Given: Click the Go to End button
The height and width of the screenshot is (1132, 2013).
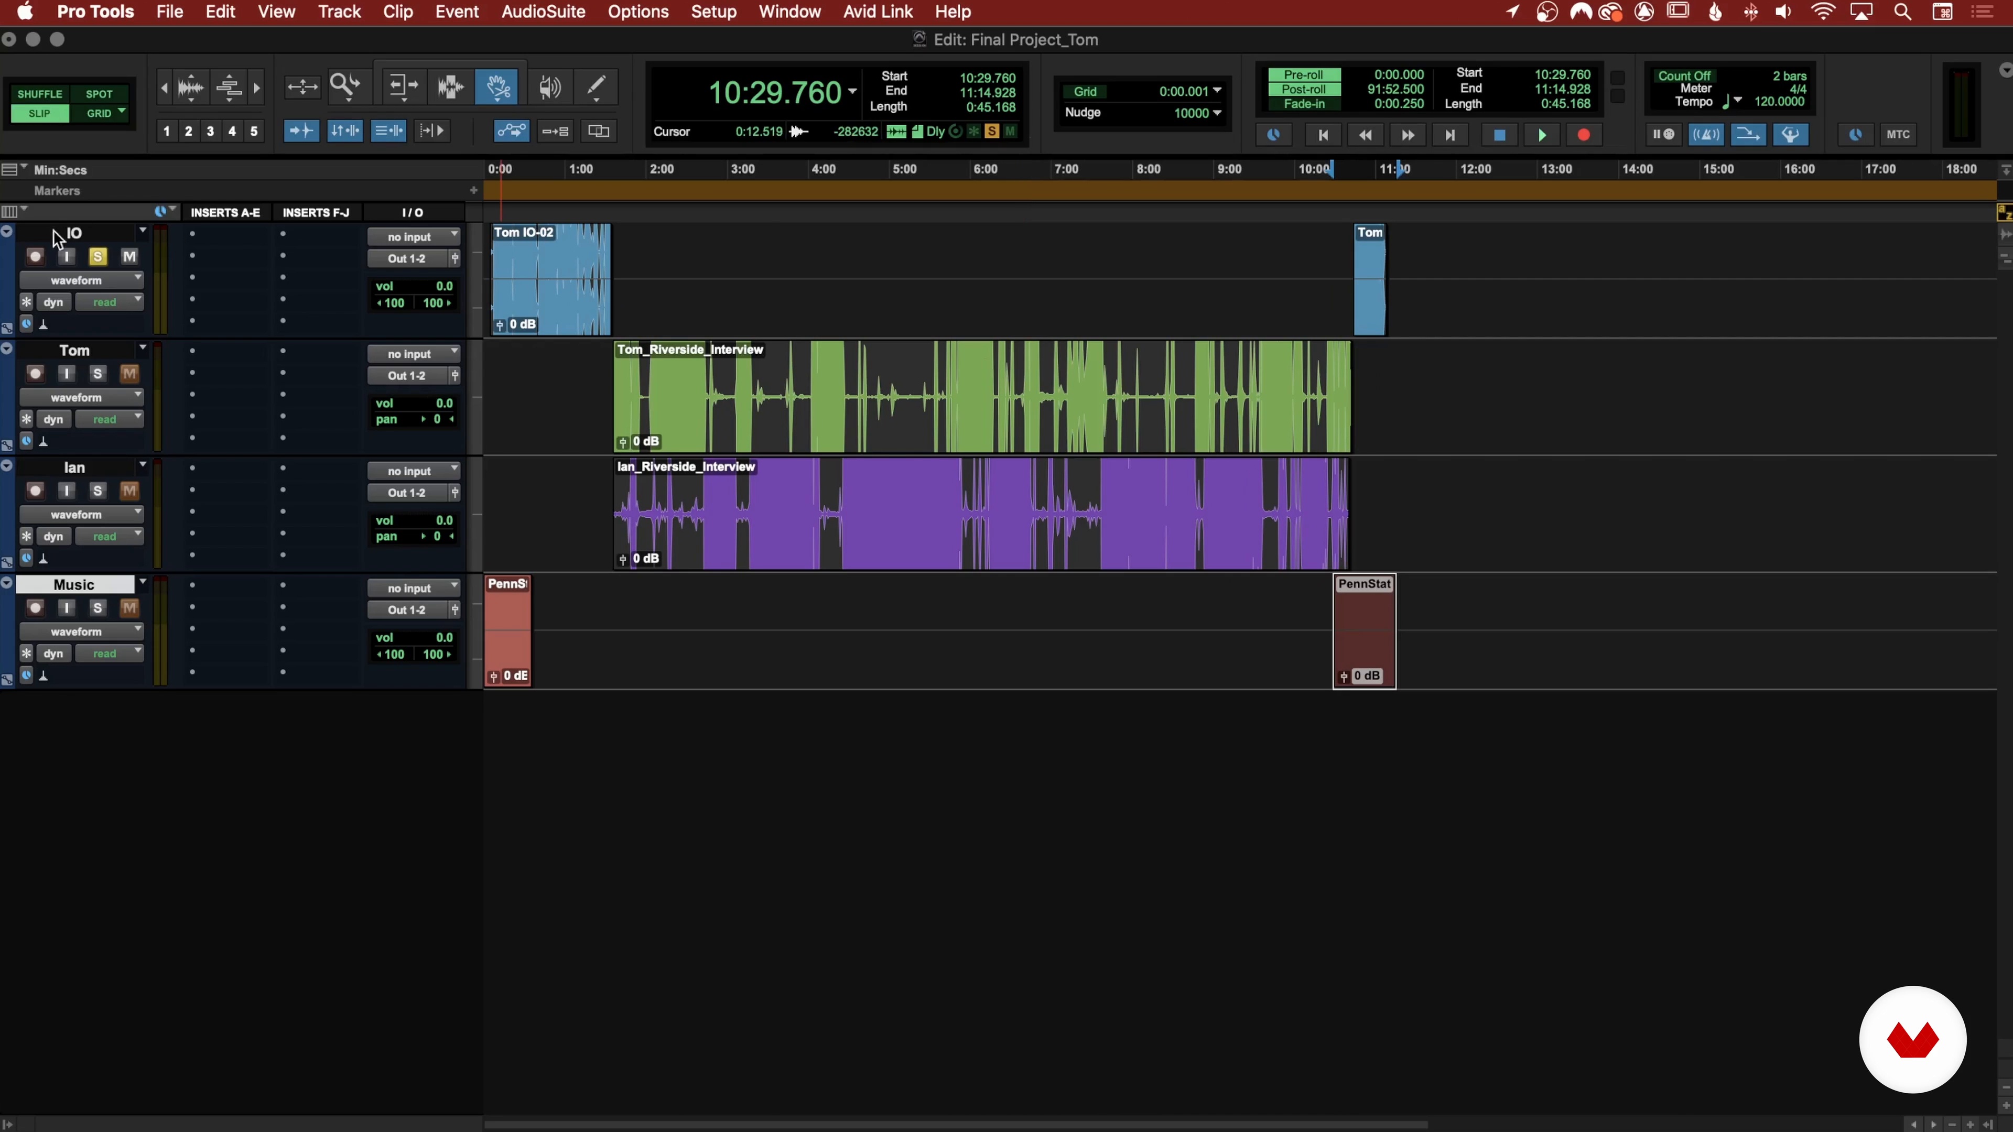Looking at the screenshot, I should point(1449,135).
